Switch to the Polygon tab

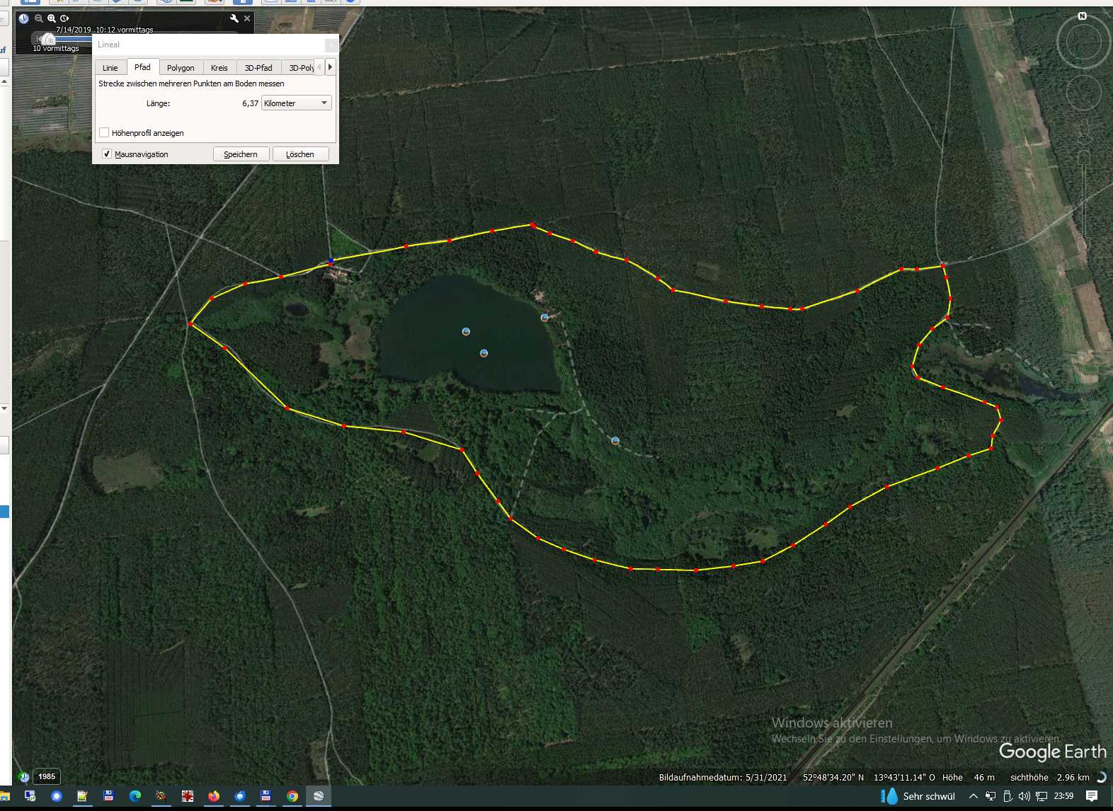point(181,68)
